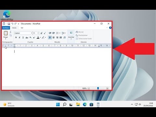This screenshot has height=117, width=156.
Task: Click the 100% zoom level text
Action: [84, 88]
